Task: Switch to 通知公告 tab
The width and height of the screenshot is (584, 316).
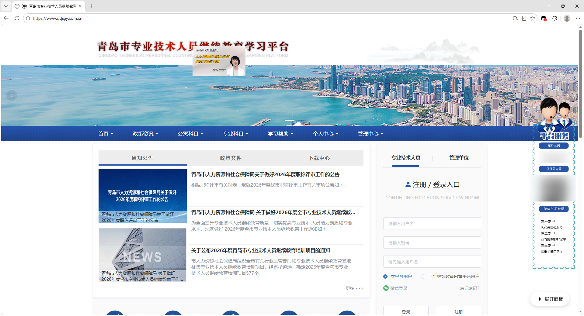Action: [142, 158]
